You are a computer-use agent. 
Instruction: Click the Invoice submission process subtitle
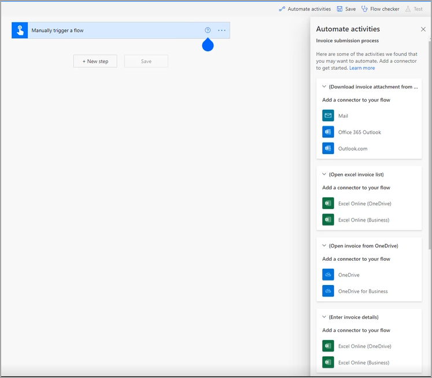348,41
